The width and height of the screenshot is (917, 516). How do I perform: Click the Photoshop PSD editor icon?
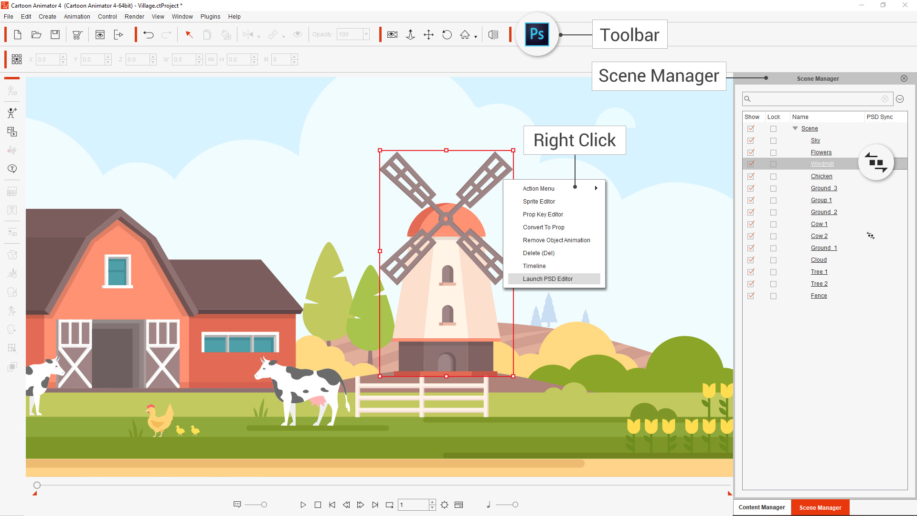point(537,34)
